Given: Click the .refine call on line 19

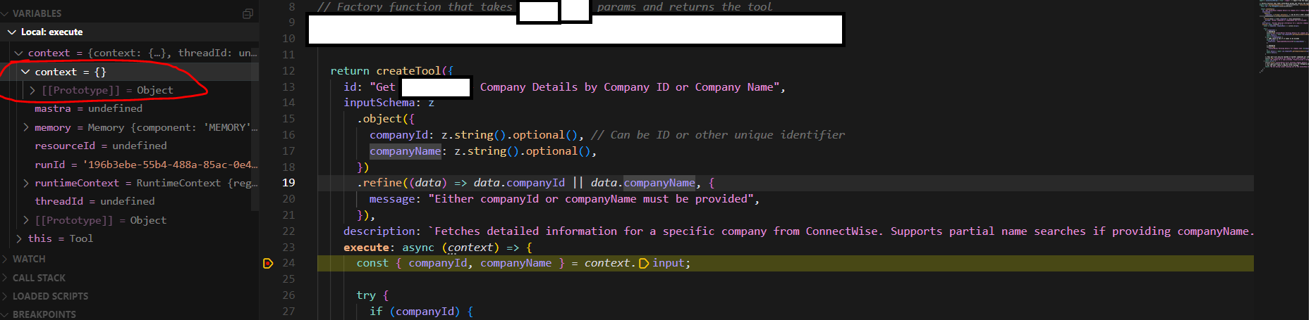Looking at the screenshot, I should pyautogui.click(x=379, y=183).
